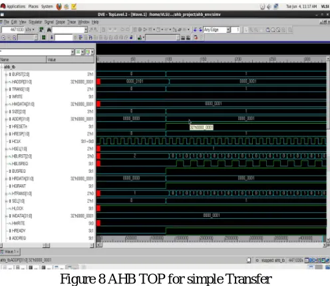Select the HWRITE signal row
330x286 pixels.
click(x=47, y=223)
